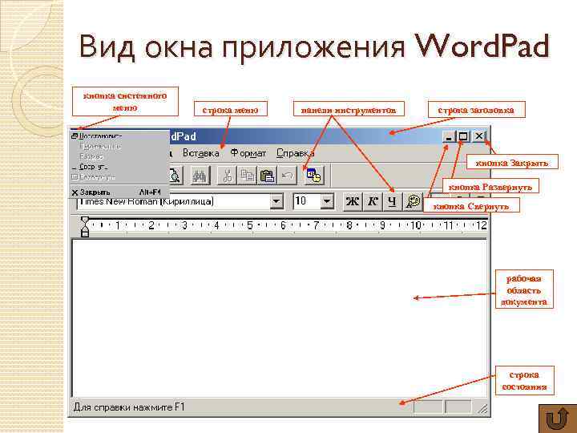Image resolution: width=577 pixels, height=433 pixels.
Task: Expand the Times New Roman font dropdown arrow
Action: [x=276, y=201]
